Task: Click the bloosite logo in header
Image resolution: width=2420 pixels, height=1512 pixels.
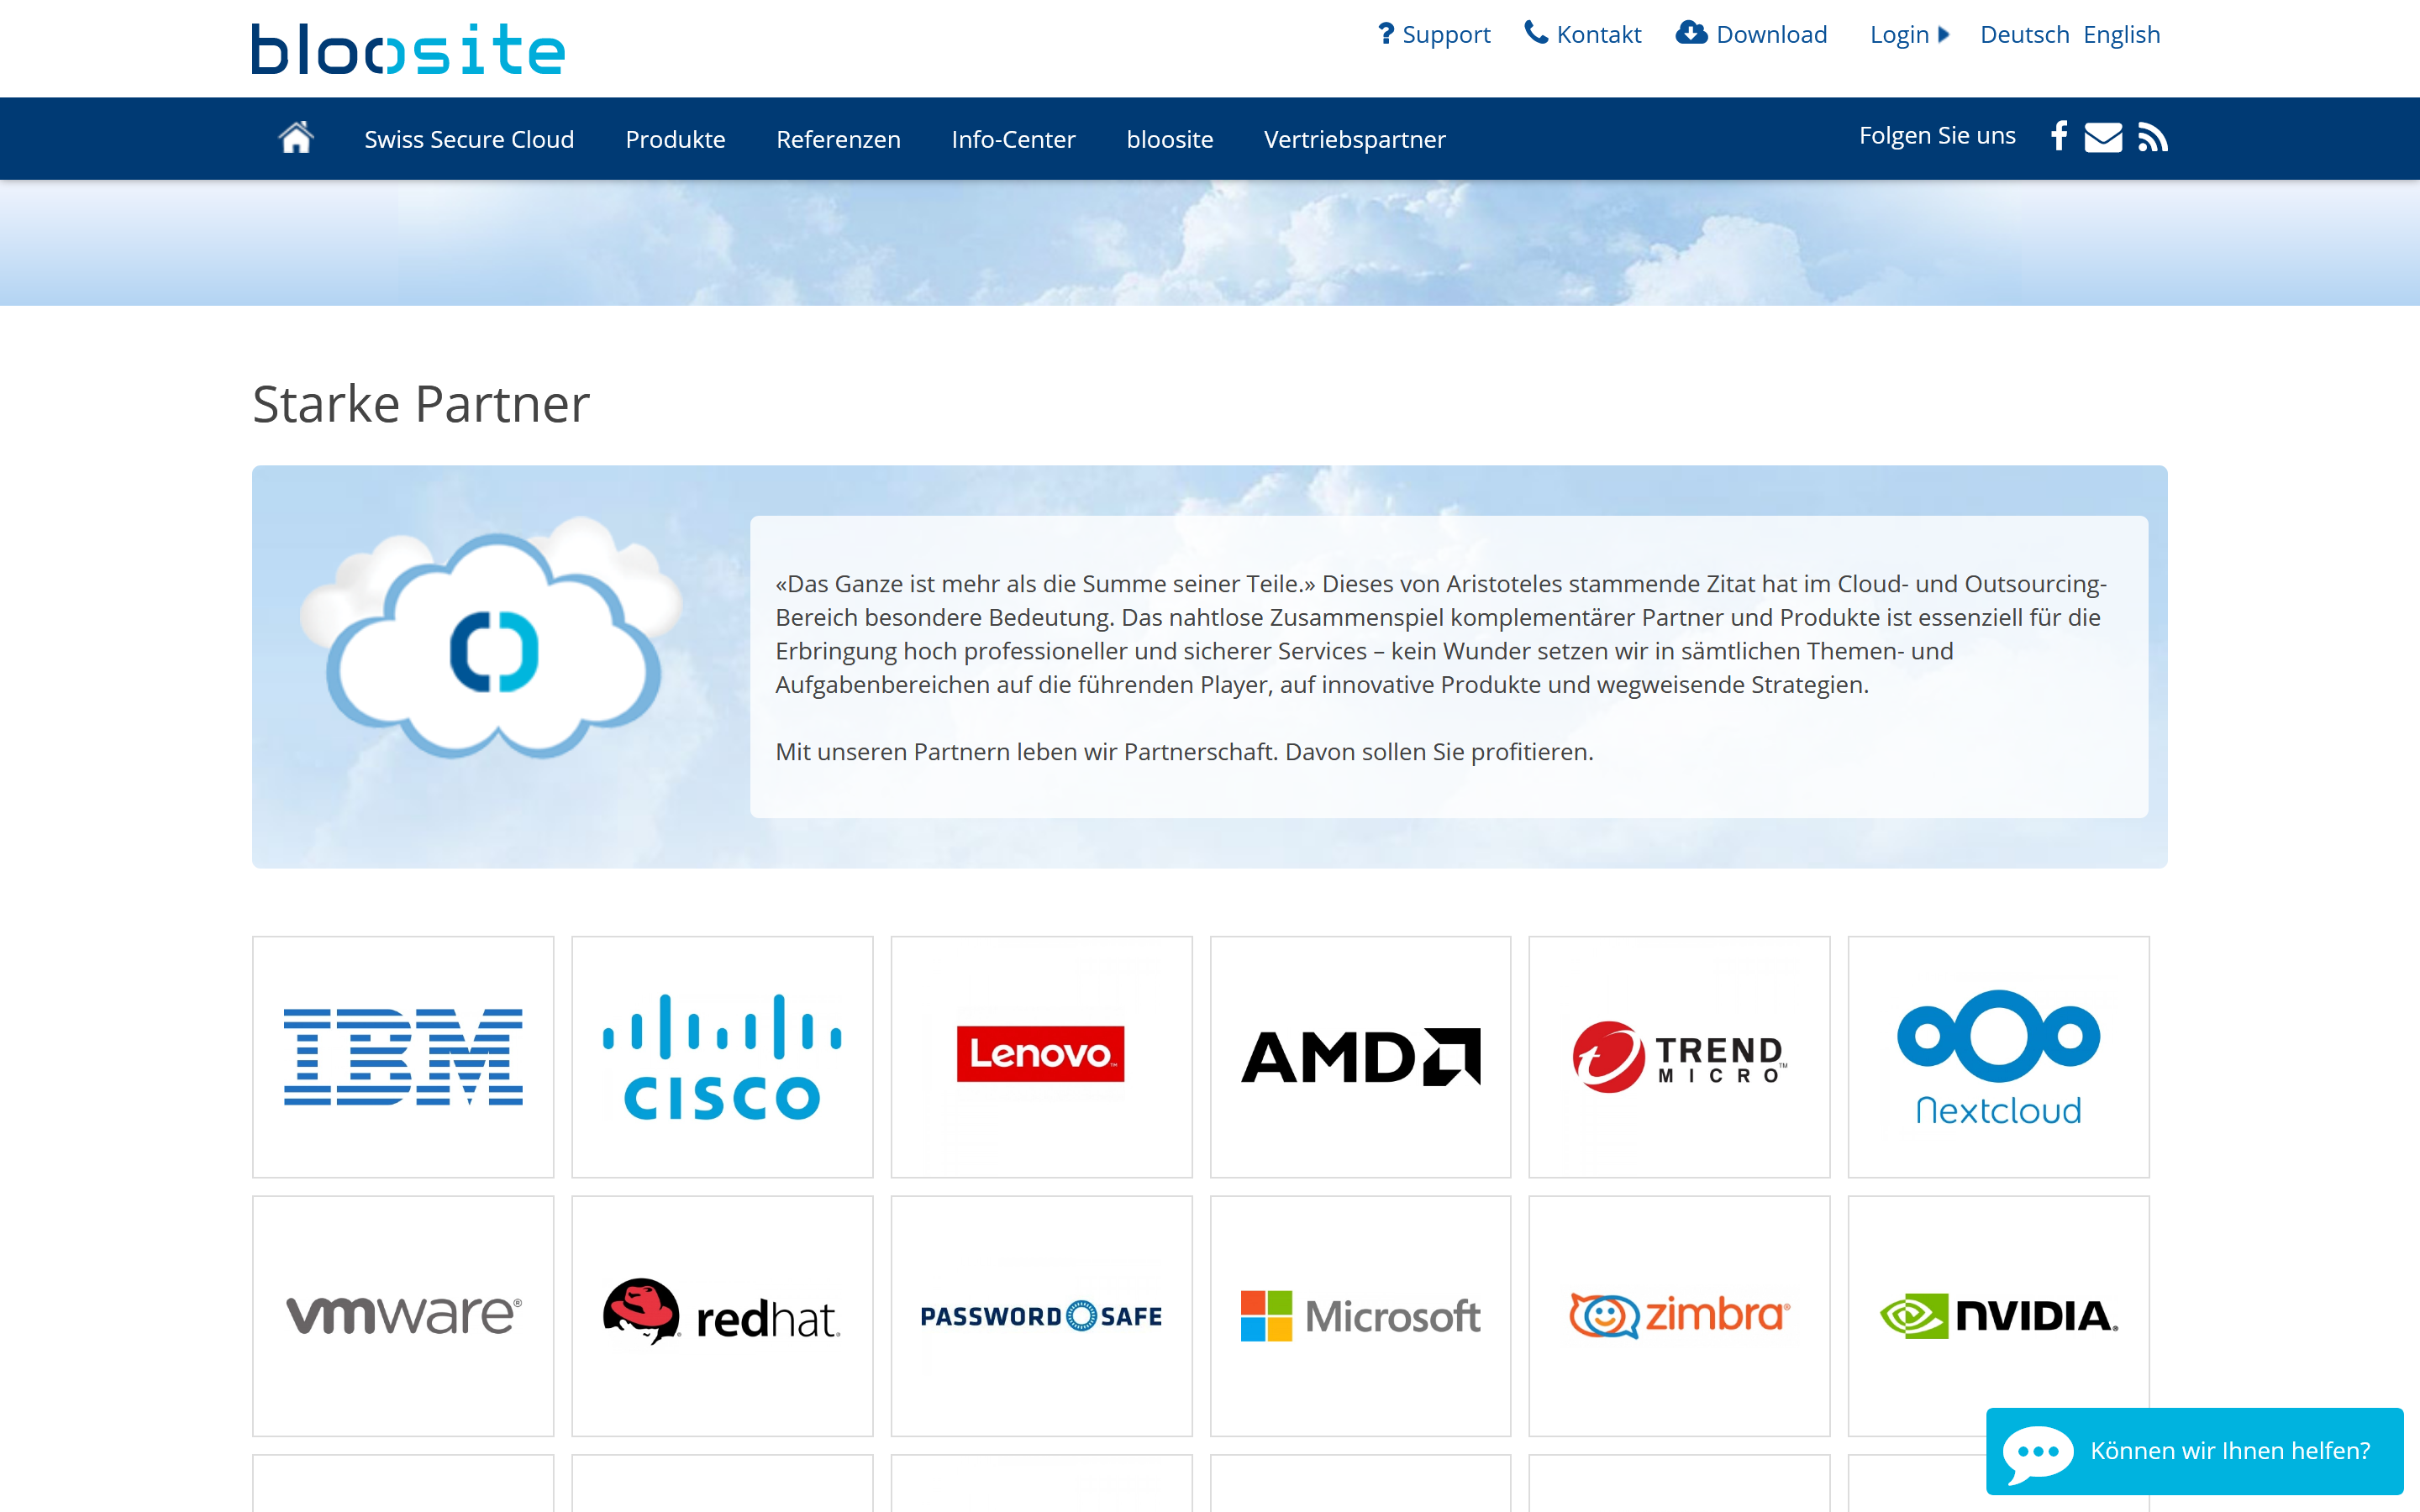Action: pos(408,49)
